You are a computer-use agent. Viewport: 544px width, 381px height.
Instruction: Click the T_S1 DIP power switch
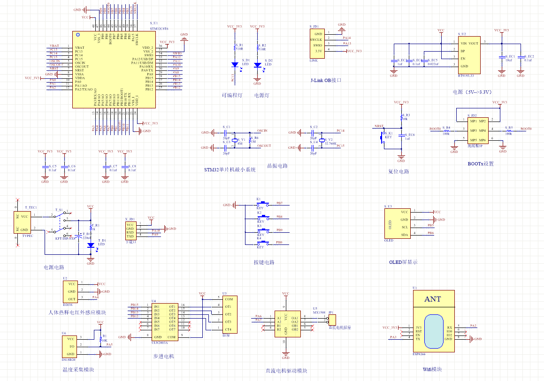click(x=61, y=223)
